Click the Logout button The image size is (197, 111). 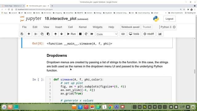[169, 19]
